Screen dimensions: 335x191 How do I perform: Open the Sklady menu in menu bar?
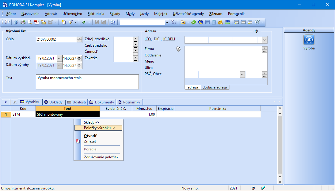pyautogui.click(x=115, y=14)
